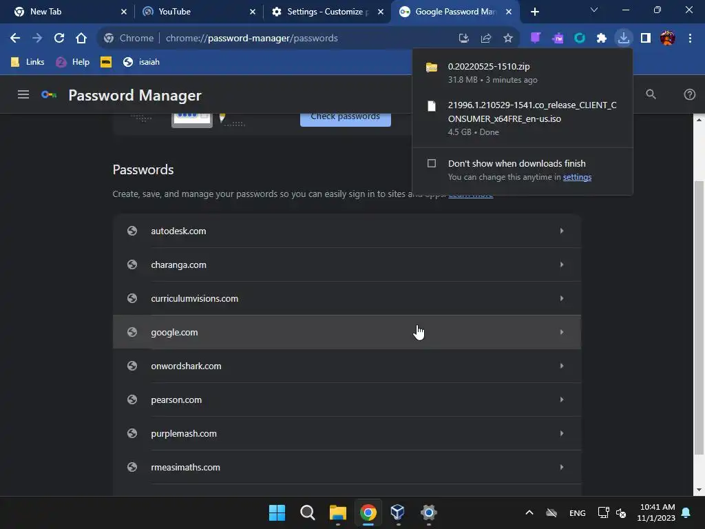
Task: Close the Settings tab
Action: tap(381, 12)
